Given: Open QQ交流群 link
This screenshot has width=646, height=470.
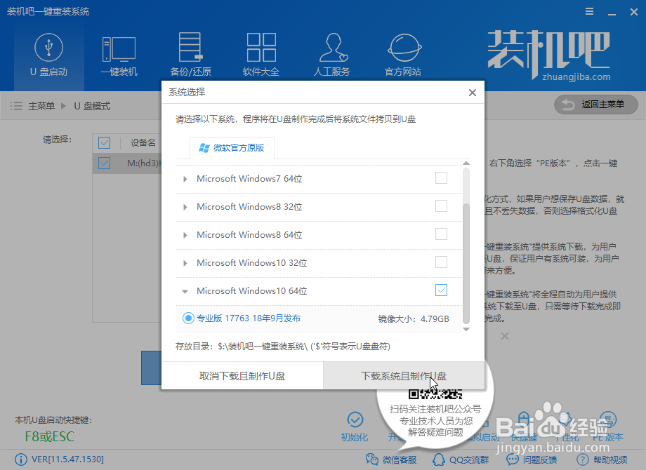Looking at the screenshot, I should (x=461, y=459).
